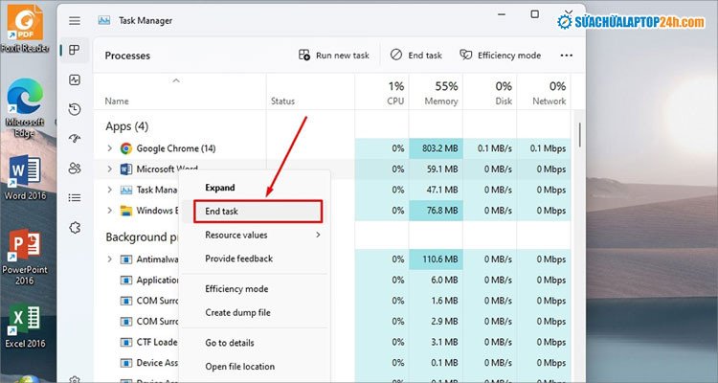This screenshot has width=718, height=383.
Task: Select the Processes sidebar icon
Action: 74,50
